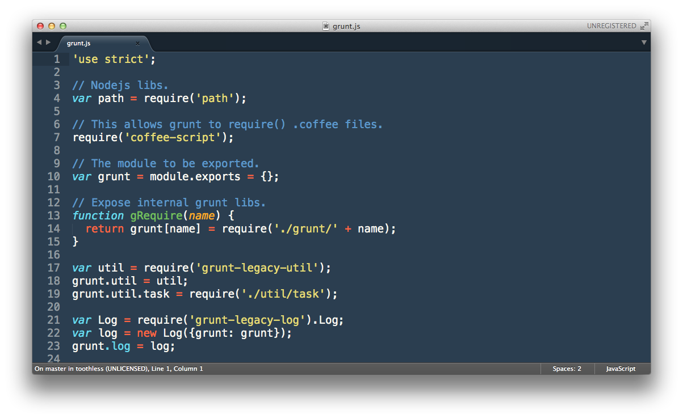
Task: Click the back tab navigation arrow
Action: pyautogui.click(x=39, y=43)
